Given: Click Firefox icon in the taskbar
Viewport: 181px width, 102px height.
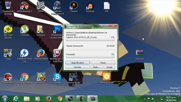Looking at the screenshot, I should pos(48,99).
